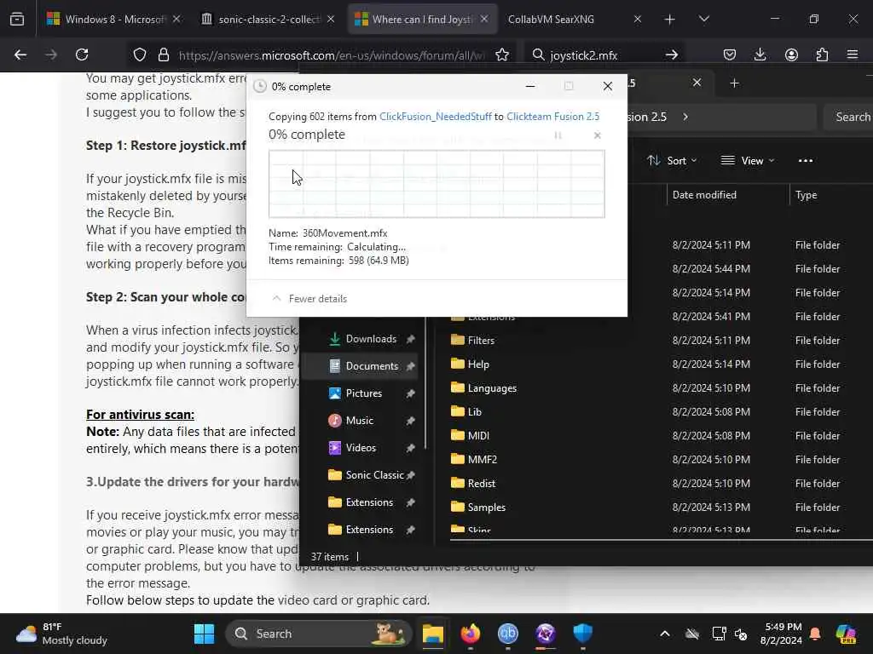Reload the current browser page
The image size is (873, 654).
(x=82, y=54)
